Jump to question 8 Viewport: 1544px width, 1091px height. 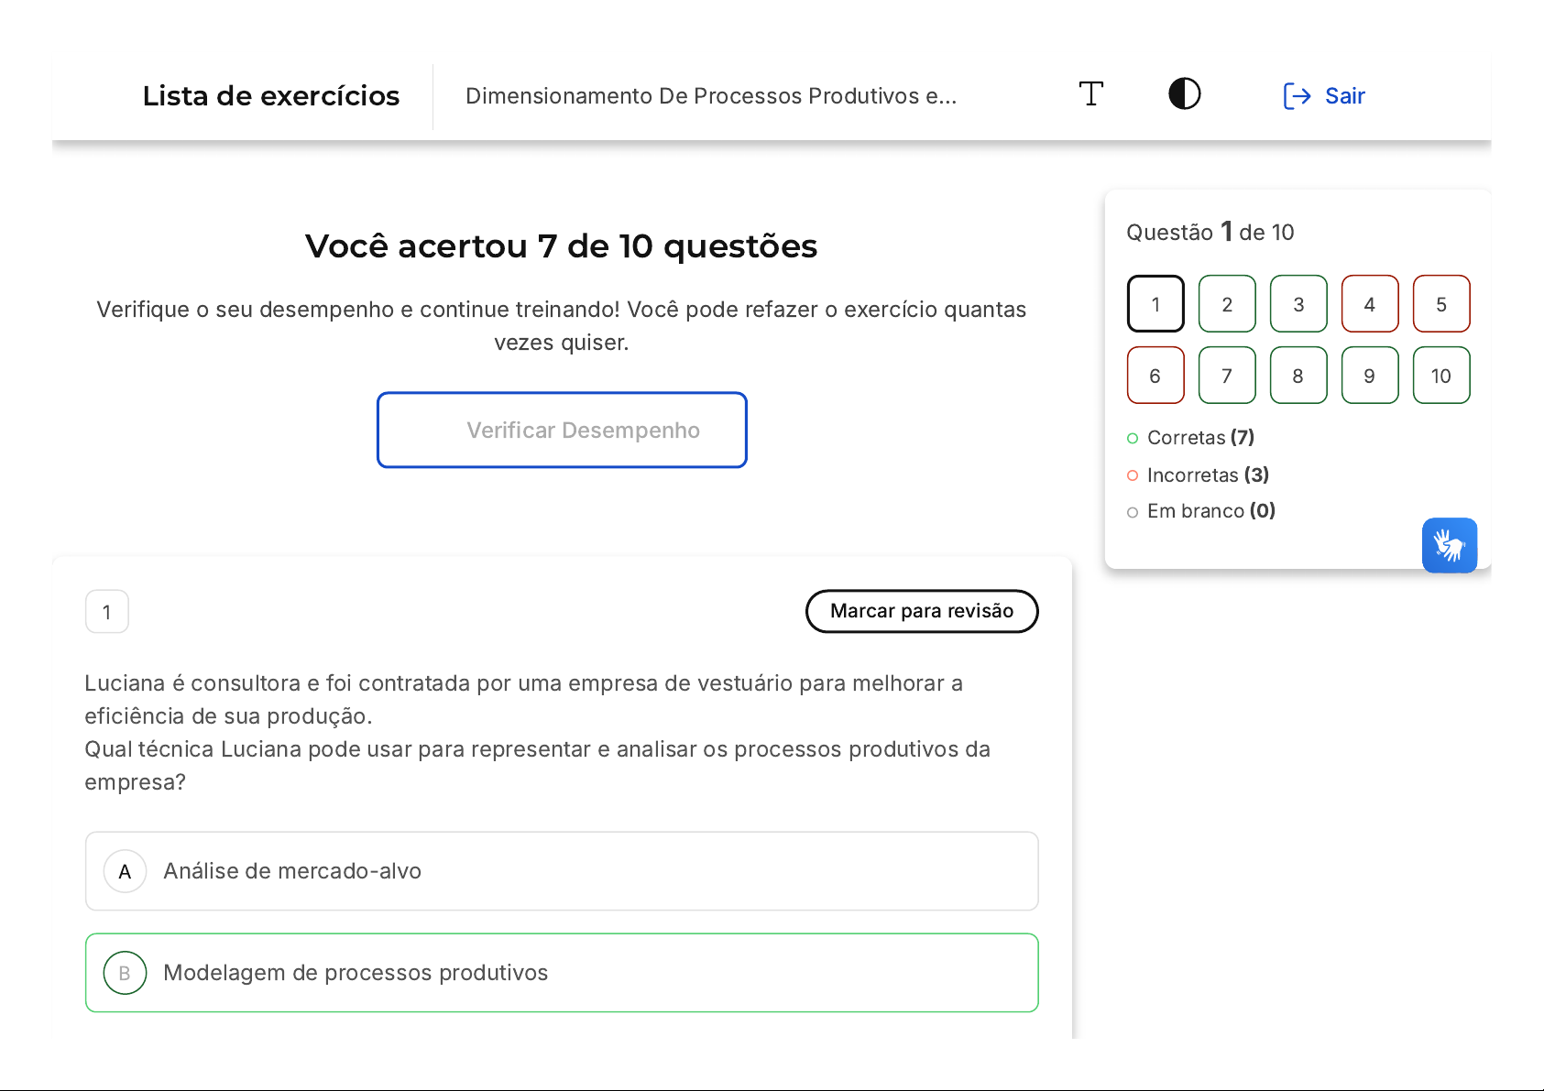click(1298, 376)
